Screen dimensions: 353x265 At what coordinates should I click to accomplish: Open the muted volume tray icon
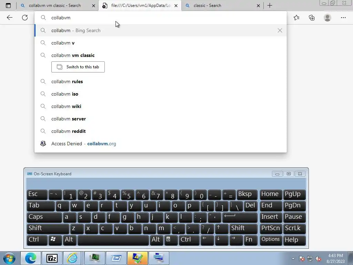[318, 258]
